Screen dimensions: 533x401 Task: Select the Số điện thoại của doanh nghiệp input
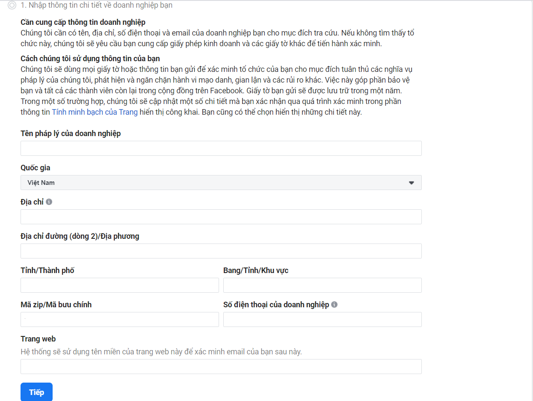pyautogui.click(x=322, y=320)
